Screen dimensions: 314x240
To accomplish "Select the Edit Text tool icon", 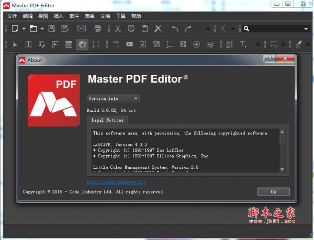I will [x=28, y=44].
